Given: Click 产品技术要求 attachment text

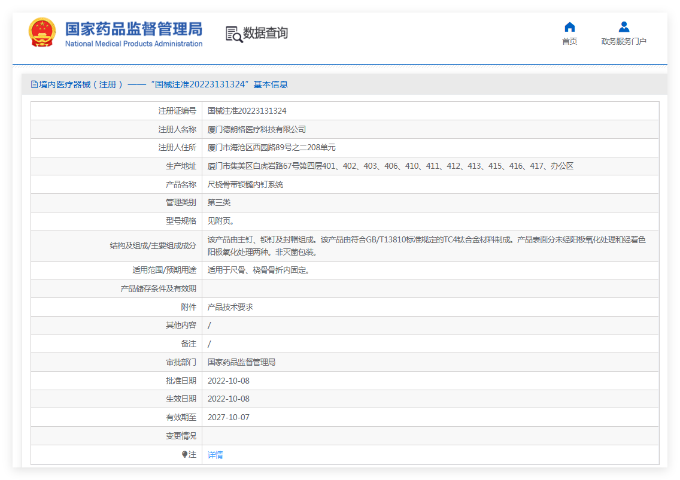Looking at the screenshot, I should point(230,307).
